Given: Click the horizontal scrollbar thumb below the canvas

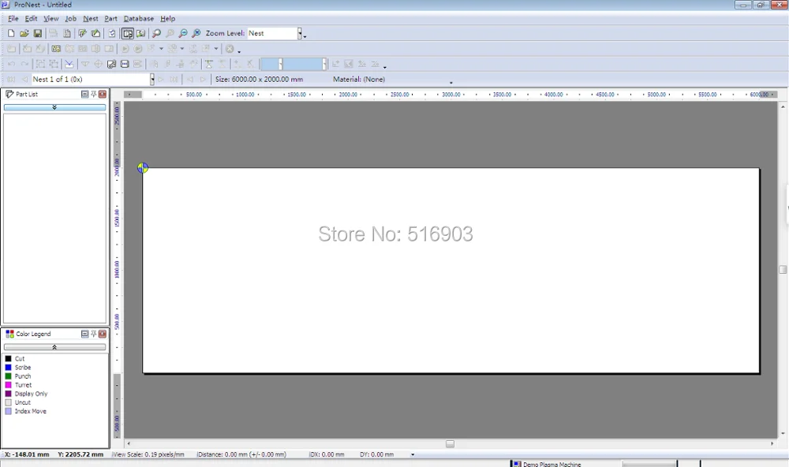Looking at the screenshot, I should tap(451, 444).
